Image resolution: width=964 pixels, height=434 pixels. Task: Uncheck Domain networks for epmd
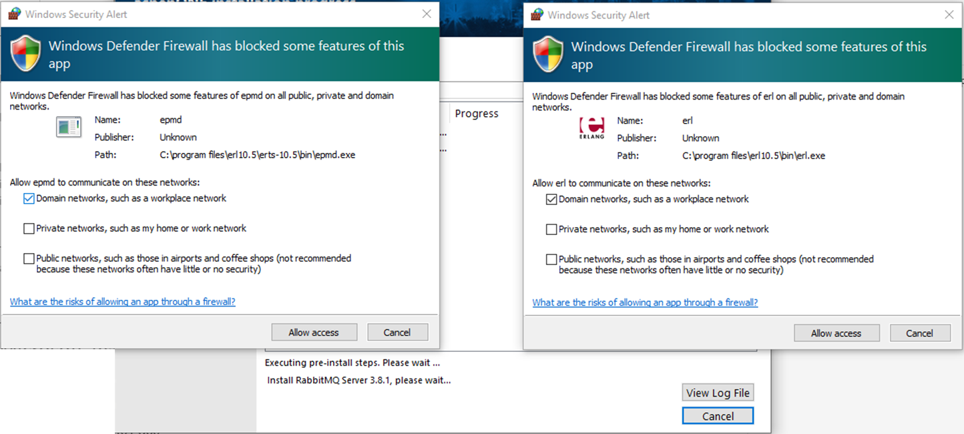29,198
